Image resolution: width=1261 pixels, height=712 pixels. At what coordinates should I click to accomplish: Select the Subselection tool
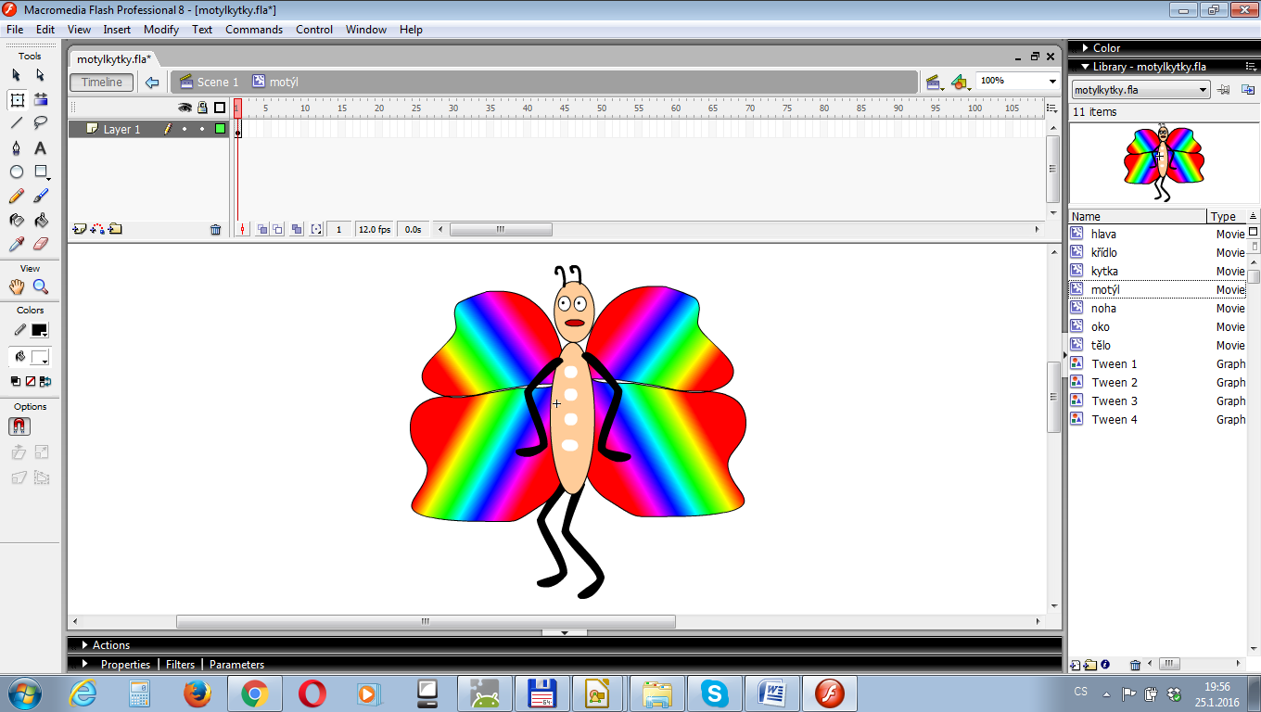(x=41, y=75)
